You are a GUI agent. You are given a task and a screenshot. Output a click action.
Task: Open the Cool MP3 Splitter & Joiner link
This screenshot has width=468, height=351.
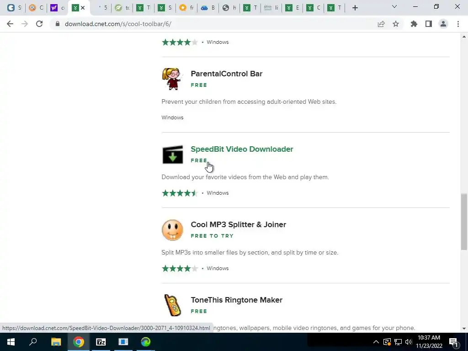point(238,224)
